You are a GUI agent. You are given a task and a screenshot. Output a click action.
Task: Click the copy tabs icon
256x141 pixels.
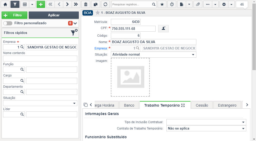click(86, 105)
